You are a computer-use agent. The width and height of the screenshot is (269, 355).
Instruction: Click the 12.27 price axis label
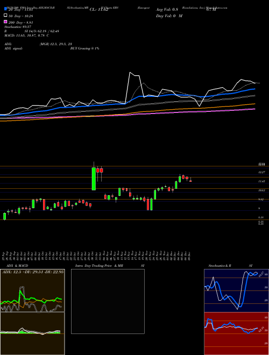pos(262,172)
